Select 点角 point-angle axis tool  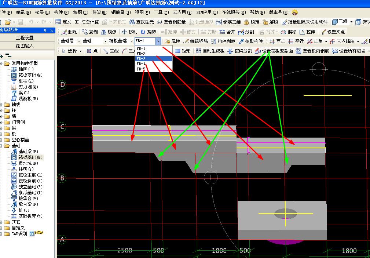(315, 41)
